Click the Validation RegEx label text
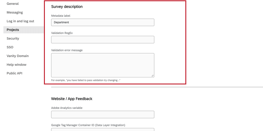This screenshot has width=263, height=131. pos(62,33)
